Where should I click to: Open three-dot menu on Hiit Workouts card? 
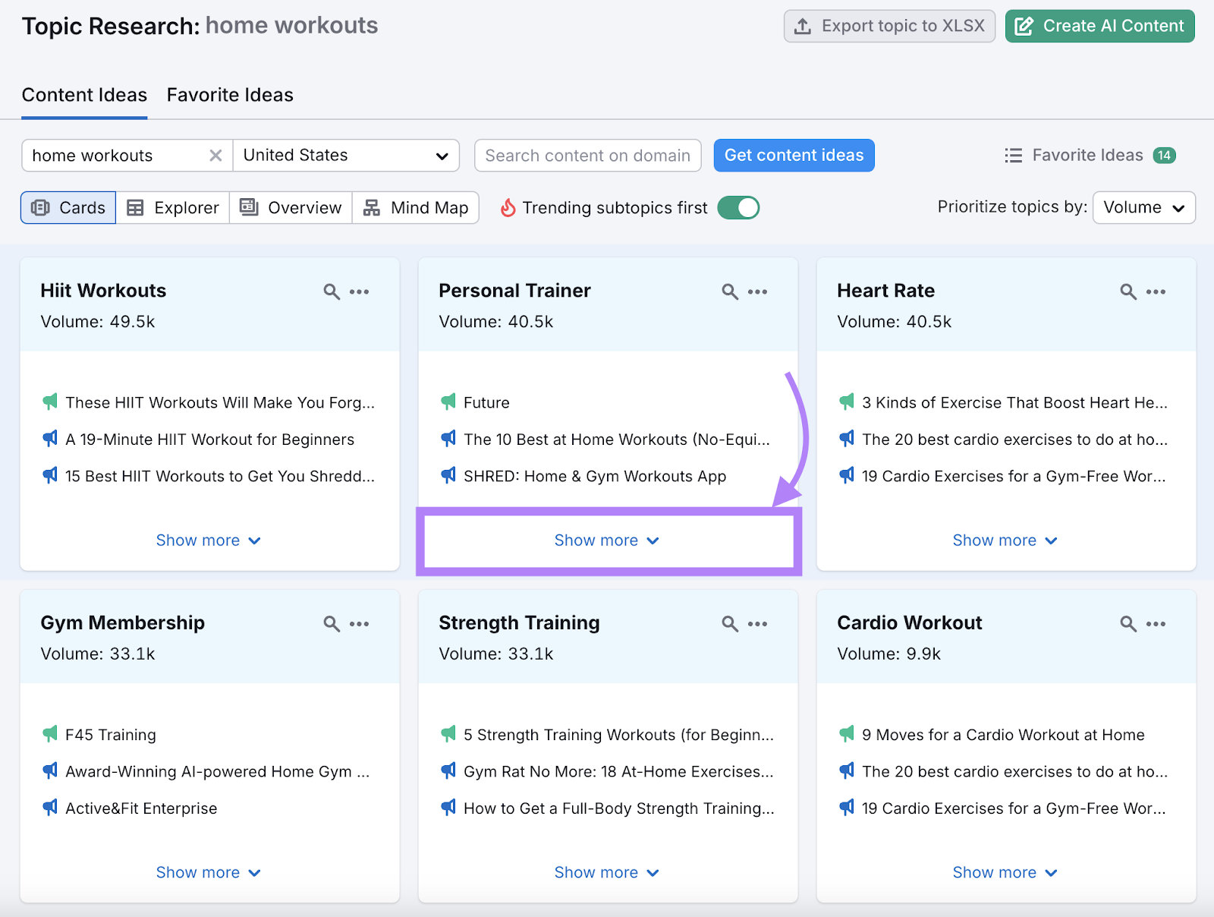(359, 291)
